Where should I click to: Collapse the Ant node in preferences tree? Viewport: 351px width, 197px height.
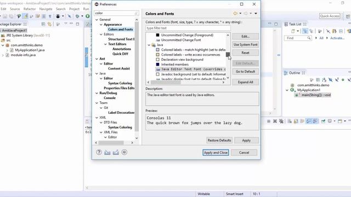click(97, 59)
